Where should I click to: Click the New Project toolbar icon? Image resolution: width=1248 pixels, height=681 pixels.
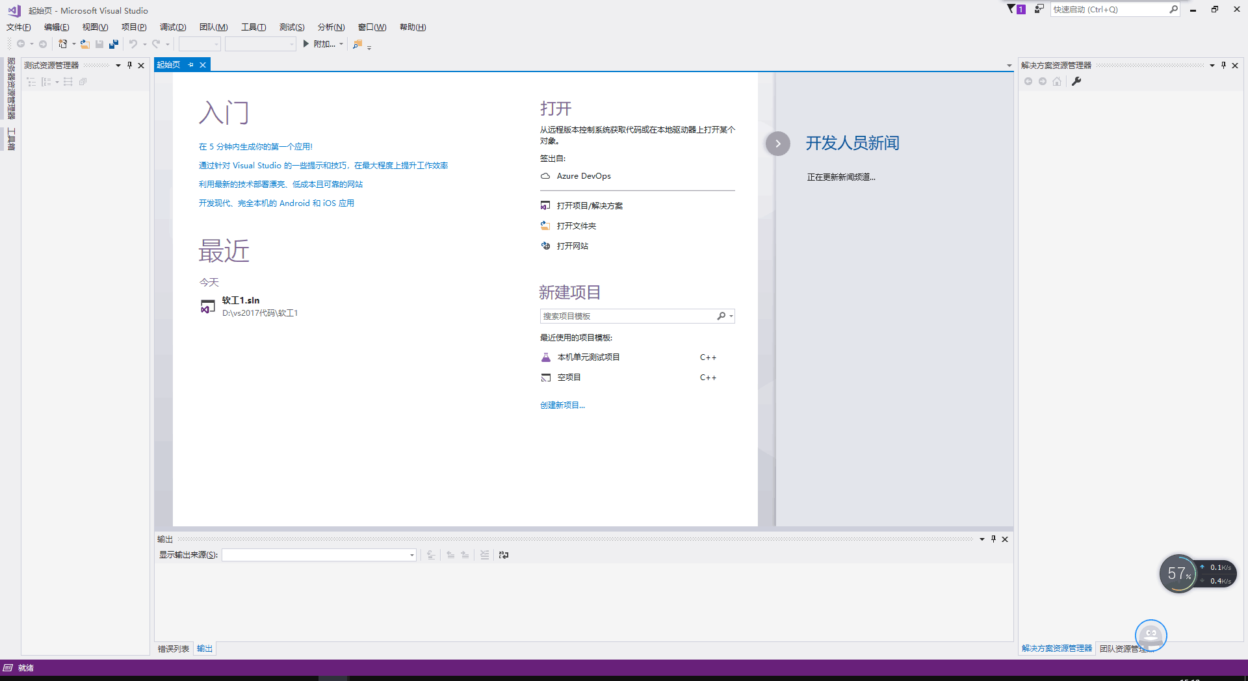coord(62,44)
